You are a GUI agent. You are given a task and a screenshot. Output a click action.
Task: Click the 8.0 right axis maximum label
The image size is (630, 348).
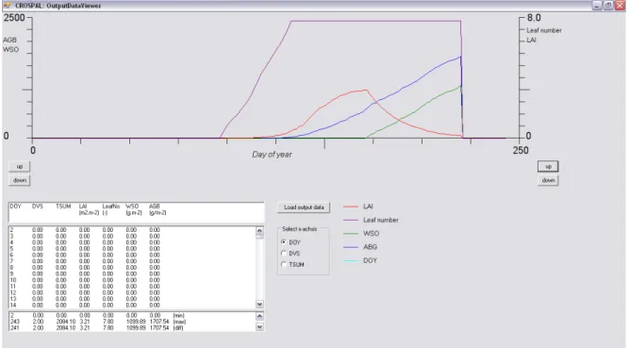534,18
